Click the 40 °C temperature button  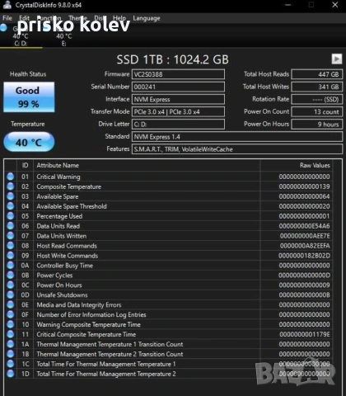coord(29,142)
